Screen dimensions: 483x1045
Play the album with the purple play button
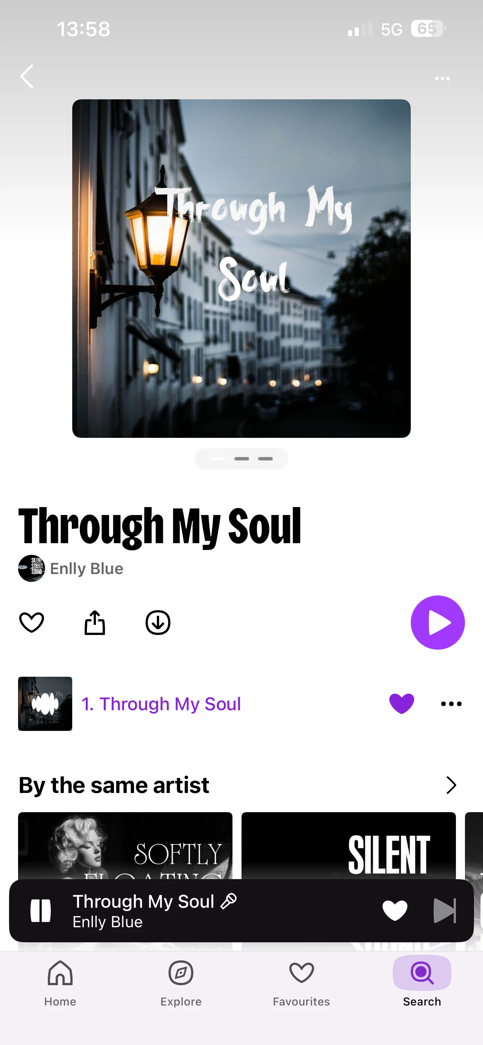coord(437,622)
